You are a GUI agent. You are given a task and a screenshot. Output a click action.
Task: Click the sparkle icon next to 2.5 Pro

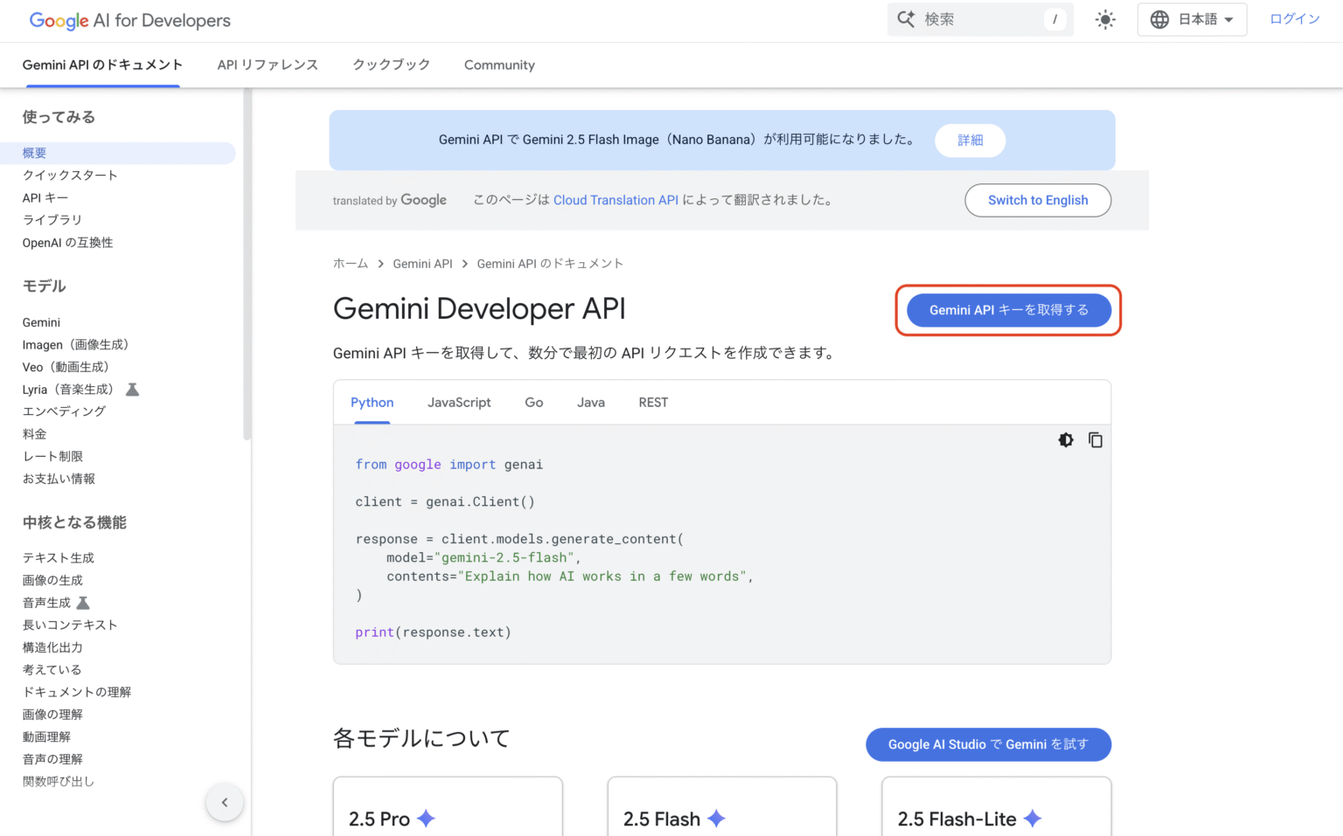pos(426,819)
